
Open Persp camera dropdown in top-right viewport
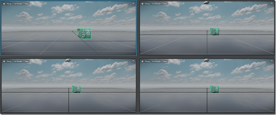click(147, 4)
